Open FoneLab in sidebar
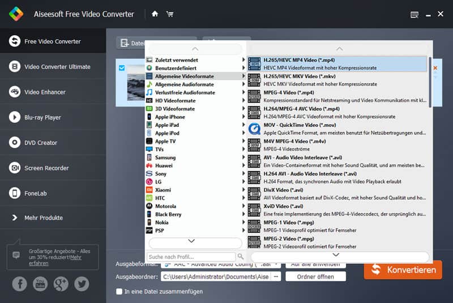The width and height of the screenshot is (453, 303). 53,193
